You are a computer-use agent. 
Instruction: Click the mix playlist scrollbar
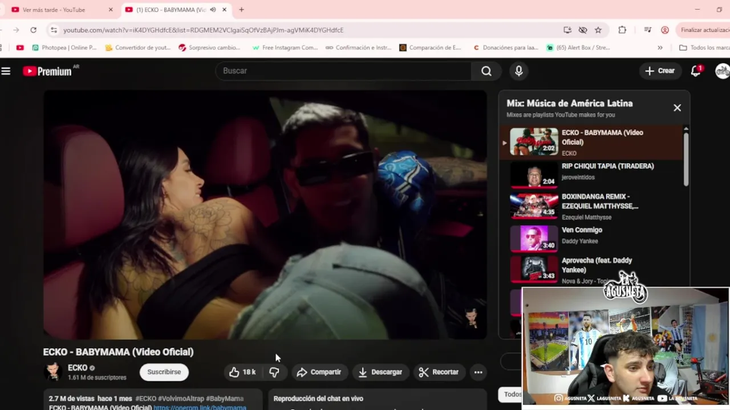pyautogui.click(x=686, y=159)
